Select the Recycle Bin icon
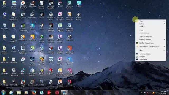This screenshot has width=169, height=95. (x=4, y=26)
